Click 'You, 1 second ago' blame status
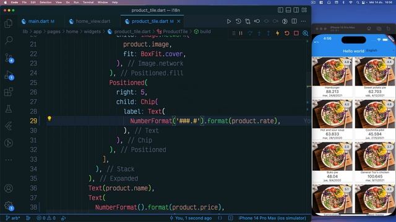The height and width of the screenshot is (222, 396). (191, 218)
